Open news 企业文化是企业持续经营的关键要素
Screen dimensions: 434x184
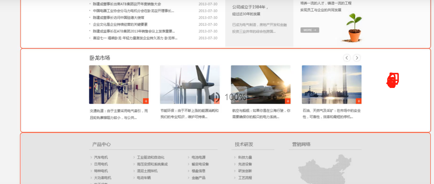pos(120,24)
